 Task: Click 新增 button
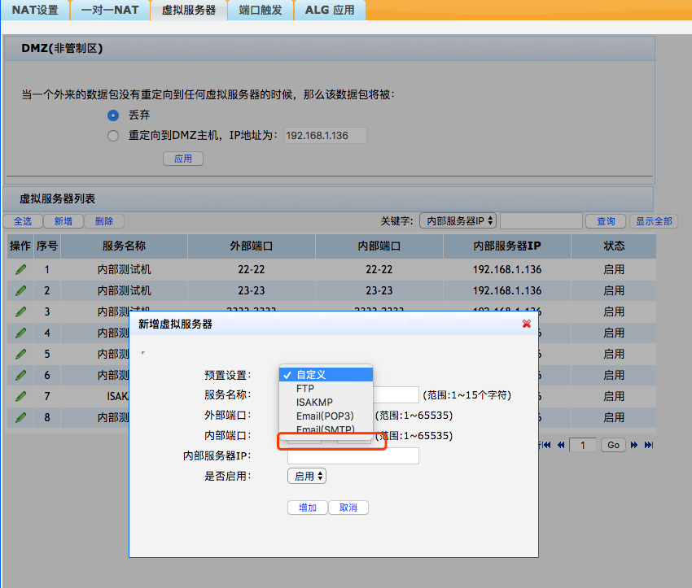pos(64,221)
